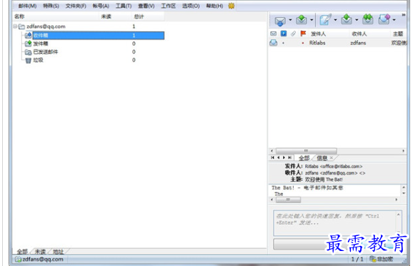Select the Ritlabs message row

338,43
